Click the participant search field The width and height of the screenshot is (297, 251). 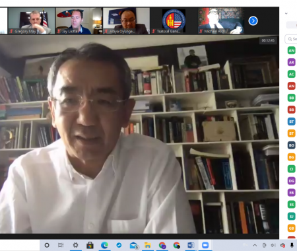[x=291, y=39]
